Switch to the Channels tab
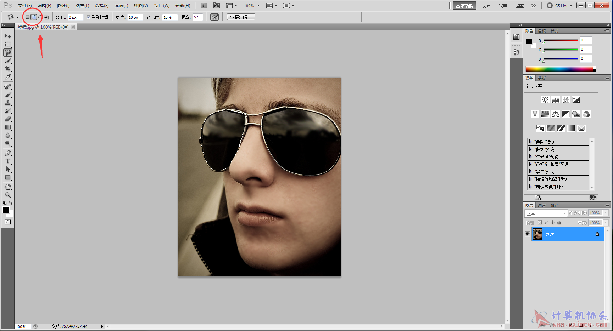Screen dimensions: 613x331 (x=542, y=205)
